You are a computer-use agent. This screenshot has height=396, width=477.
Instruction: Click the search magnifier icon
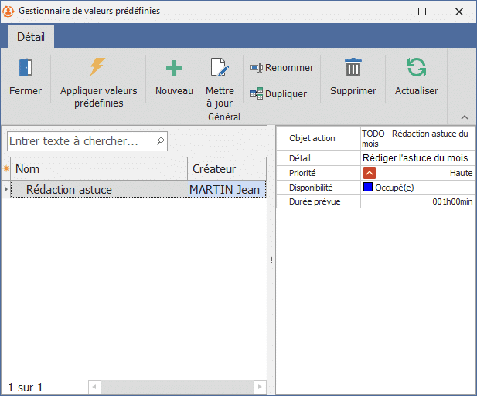click(x=160, y=141)
